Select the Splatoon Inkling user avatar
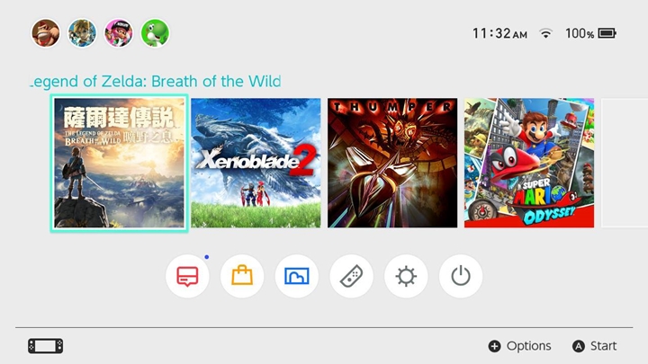Viewport: 648px width, 364px height. pos(119,33)
